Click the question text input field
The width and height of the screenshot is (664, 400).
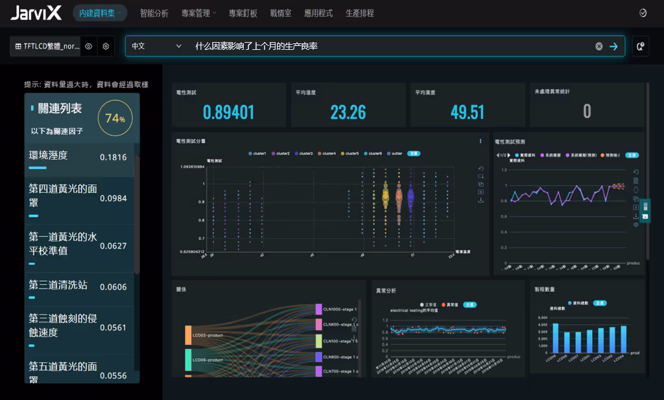click(392, 46)
